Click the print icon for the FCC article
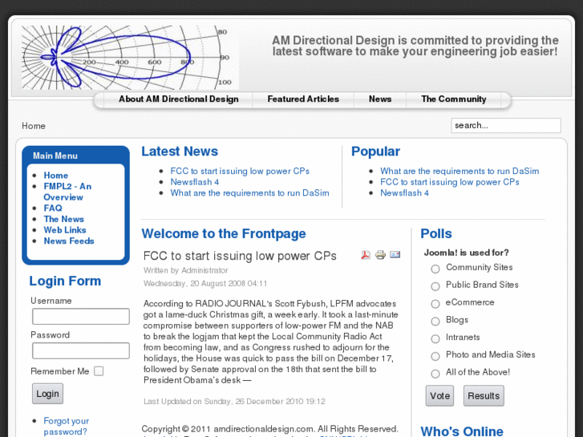583x437 pixels. pos(380,255)
